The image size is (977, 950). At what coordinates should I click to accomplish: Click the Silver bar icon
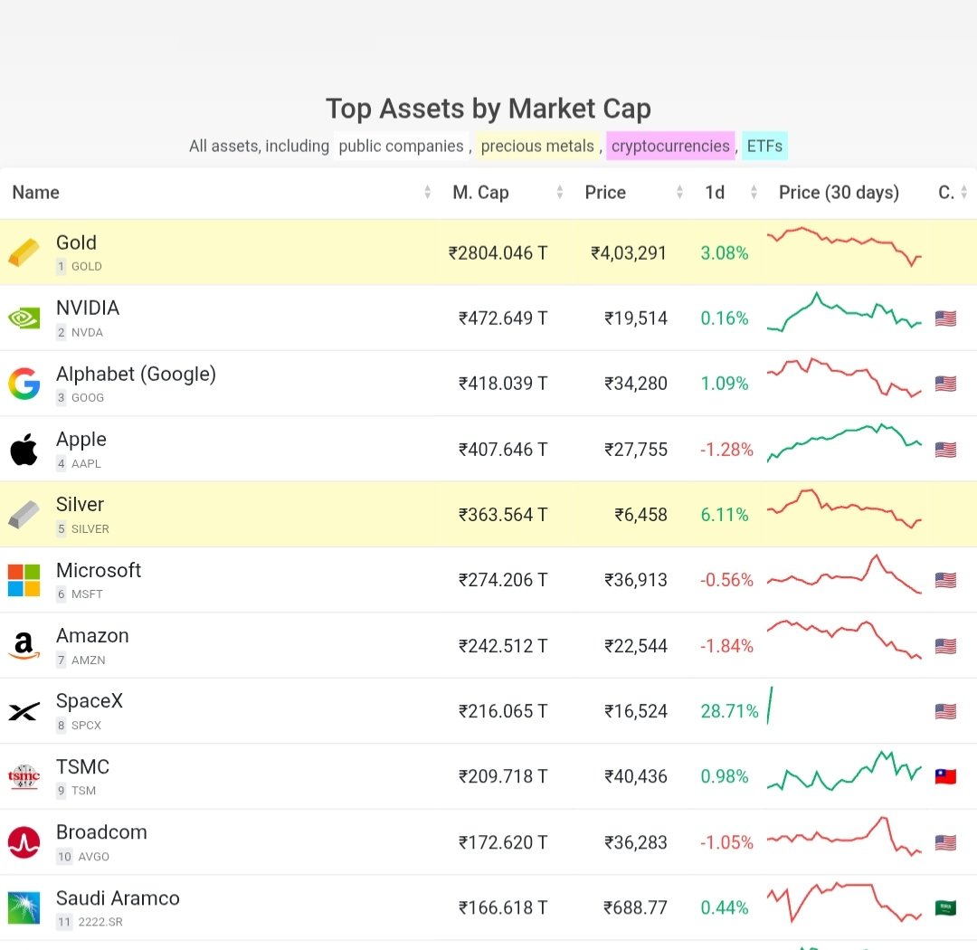[24, 514]
